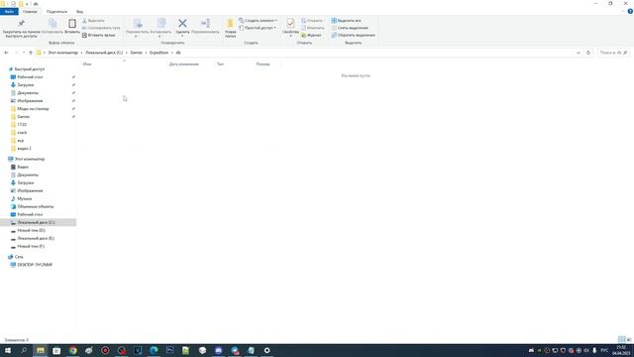Image resolution: width=634 pixels, height=357 pixels.
Task: Click in the folder search field
Action: 613,53
